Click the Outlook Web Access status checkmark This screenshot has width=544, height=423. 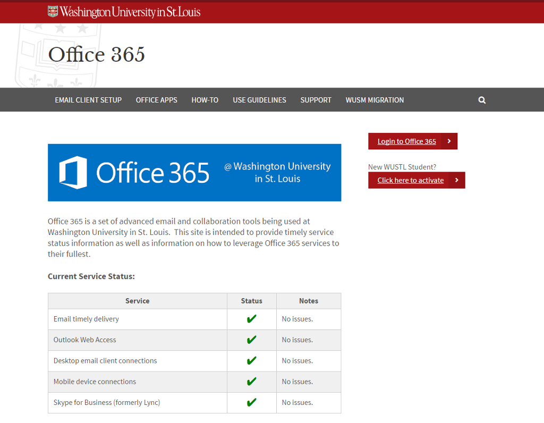pos(251,340)
